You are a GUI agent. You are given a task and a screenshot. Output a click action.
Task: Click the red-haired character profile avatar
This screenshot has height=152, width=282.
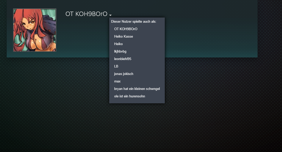coord(35,30)
